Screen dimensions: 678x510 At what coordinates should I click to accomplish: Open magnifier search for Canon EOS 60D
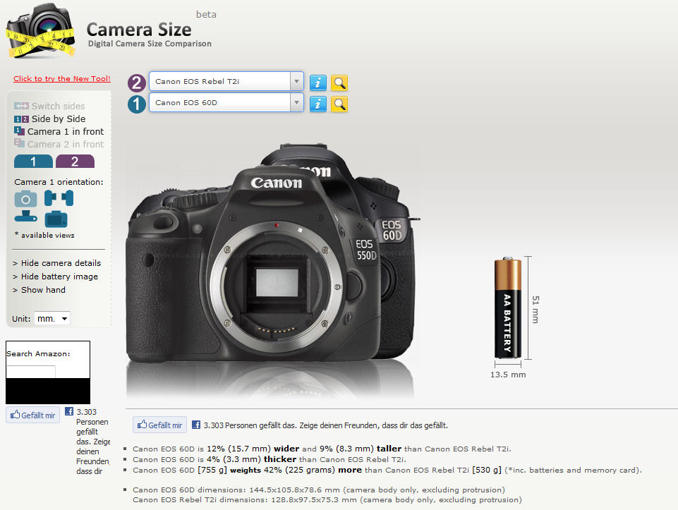[339, 104]
